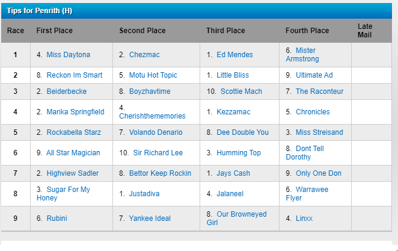Click Beiderbecke in race 3
The width and height of the screenshot is (398, 251).
click(66, 91)
